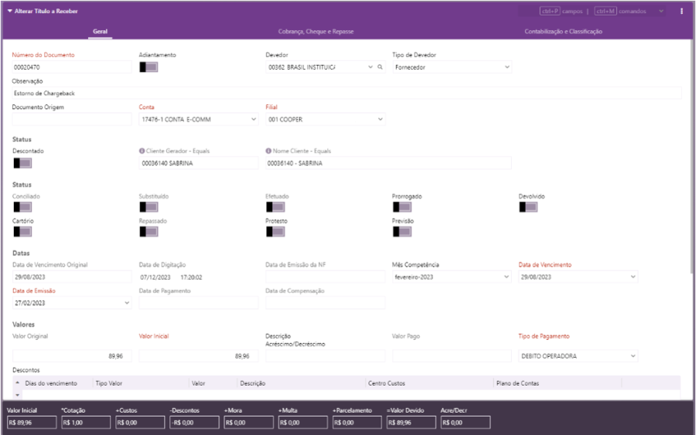Image resolution: width=696 pixels, height=435 pixels.
Task: Switch to Cobrança, Cheque e Repasse tab
Action: [316, 32]
